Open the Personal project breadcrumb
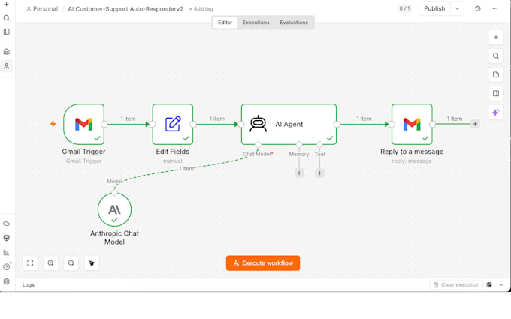Screen dimensions: 511x319 tap(42, 9)
